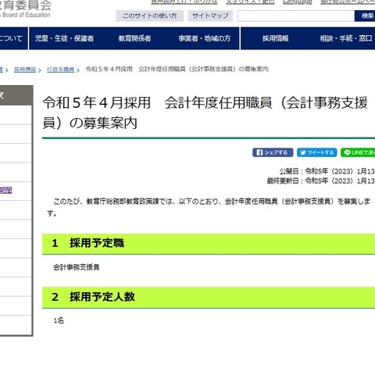Click the heading 1 採用予定職

tap(209, 243)
